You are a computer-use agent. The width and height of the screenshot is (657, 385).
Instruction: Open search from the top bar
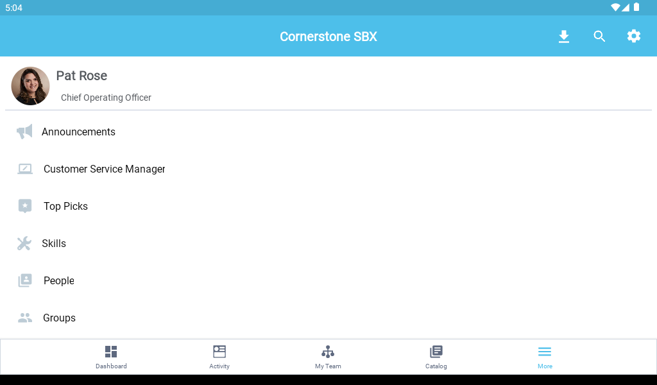599,37
